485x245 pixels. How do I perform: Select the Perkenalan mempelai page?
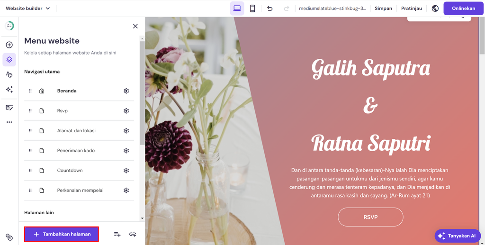(79, 190)
